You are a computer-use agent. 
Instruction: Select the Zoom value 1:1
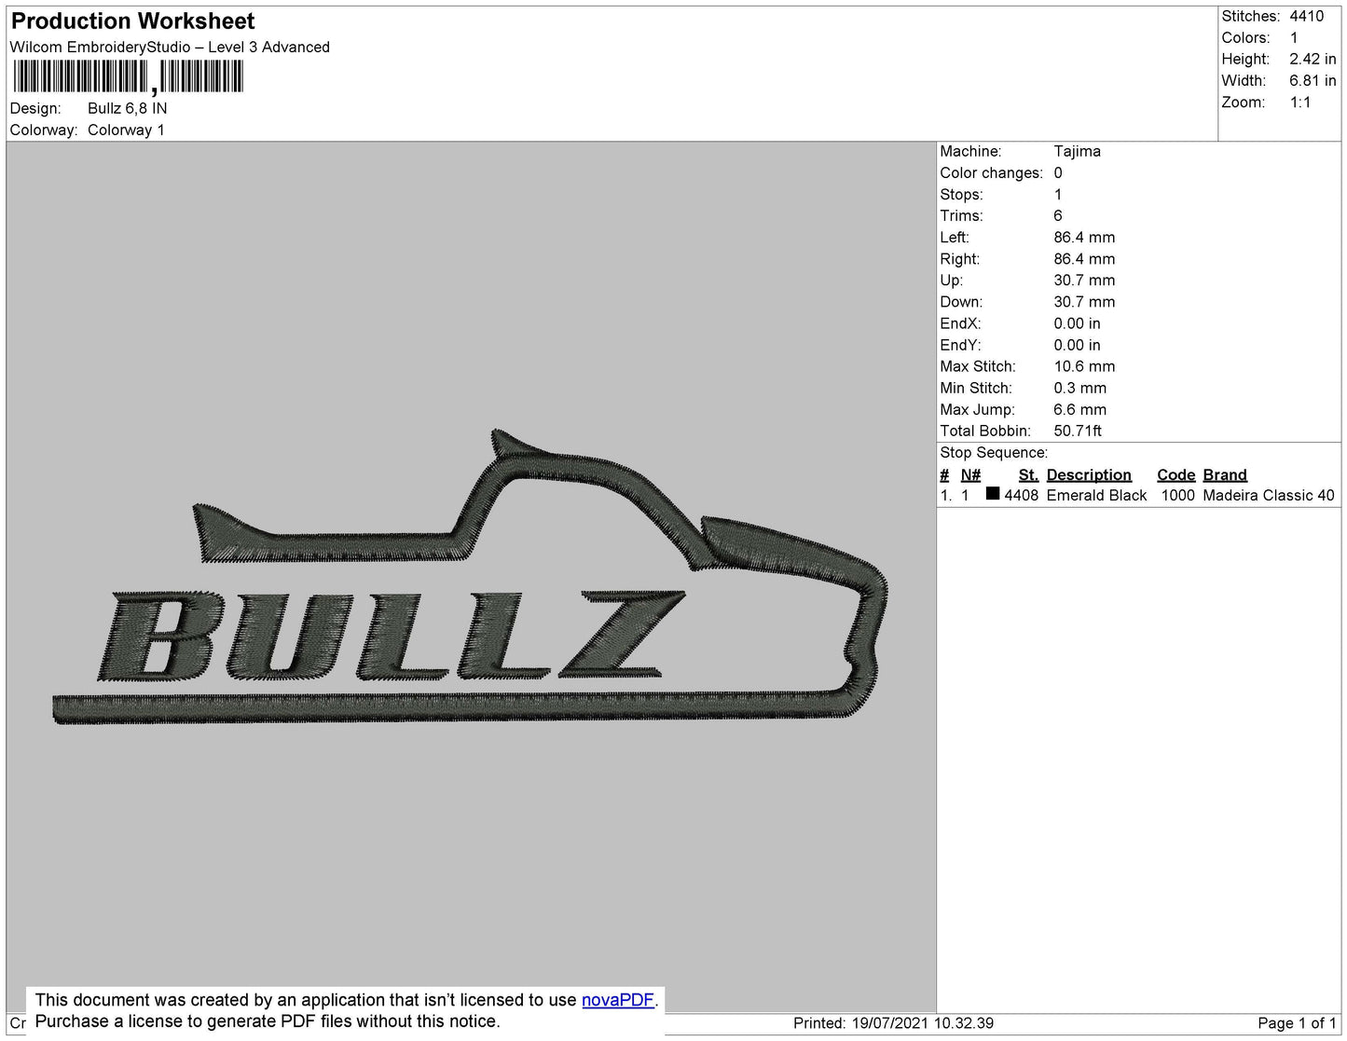point(1300,103)
